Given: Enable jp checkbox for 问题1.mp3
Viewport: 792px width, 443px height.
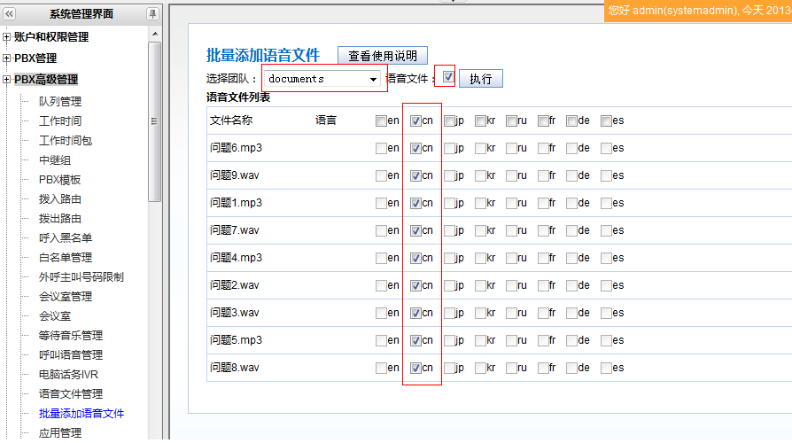Looking at the screenshot, I should tap(450, 203).
